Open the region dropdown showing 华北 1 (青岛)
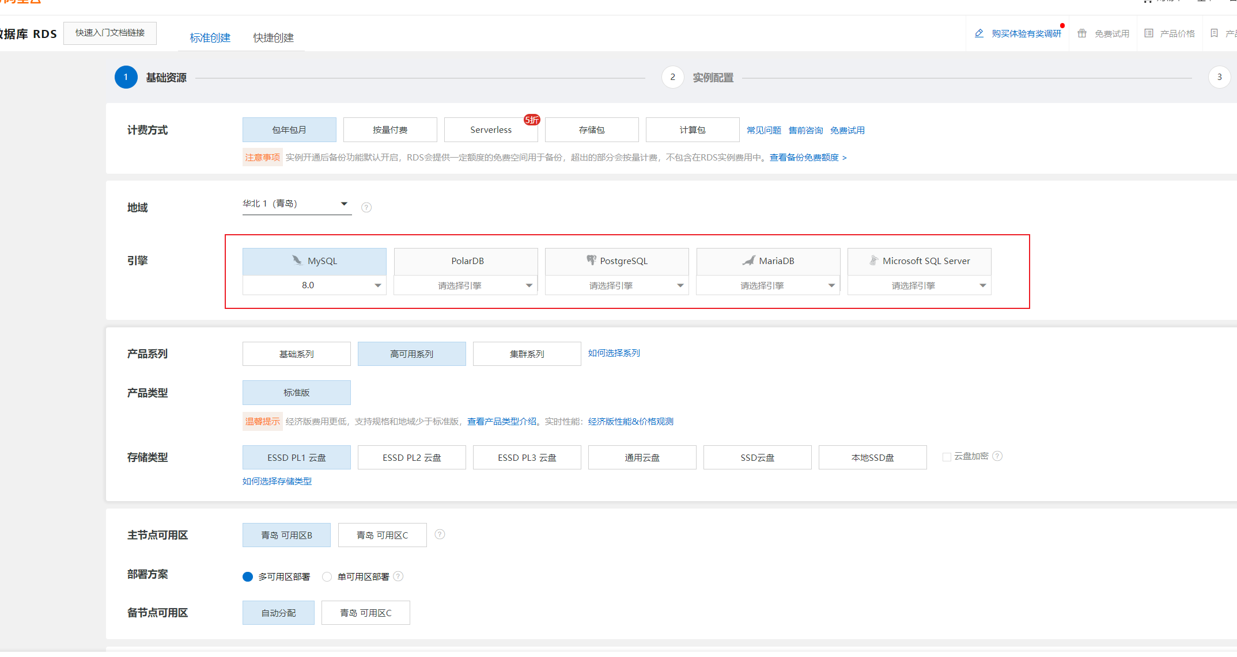The width and height of the screenshot is (1237, 657). tap(297, 204)
